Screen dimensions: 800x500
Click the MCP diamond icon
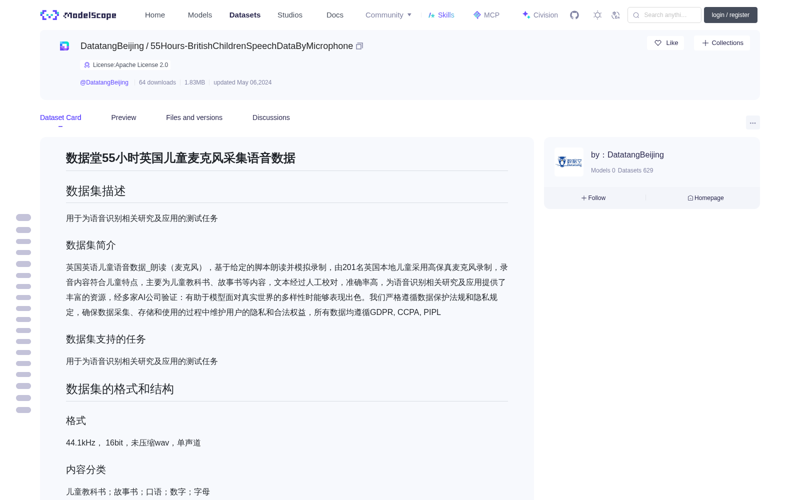pyautogui.click(x=477, y=15)
